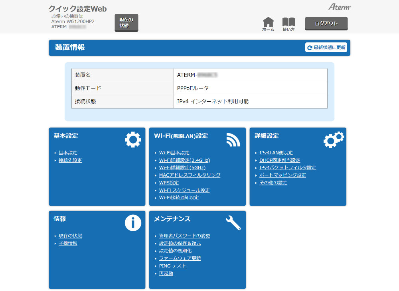Open Wi-Fi スケジュール設定 link
Image resolution: width=399 pixels, height=291 pixels.
(x=184, y=191)
